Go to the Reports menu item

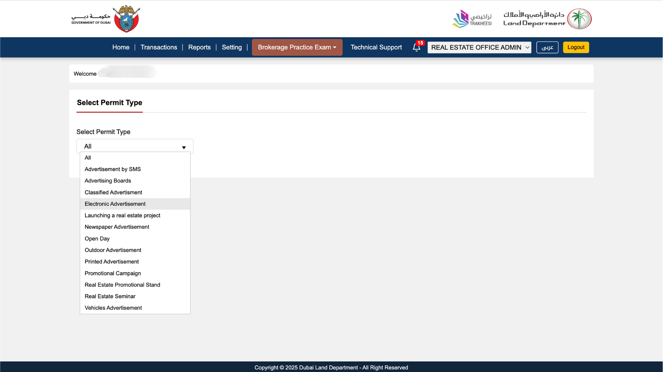coord(199,47)
